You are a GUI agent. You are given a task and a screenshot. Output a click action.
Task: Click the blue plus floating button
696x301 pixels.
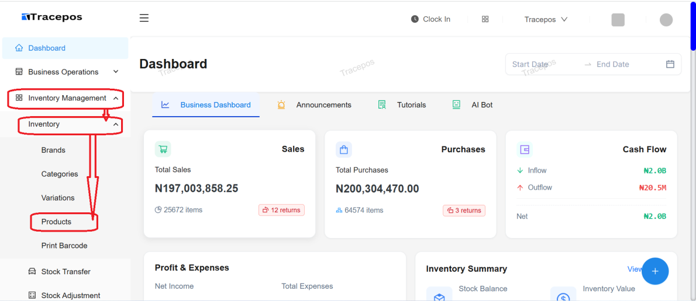[x=655, y=271]
